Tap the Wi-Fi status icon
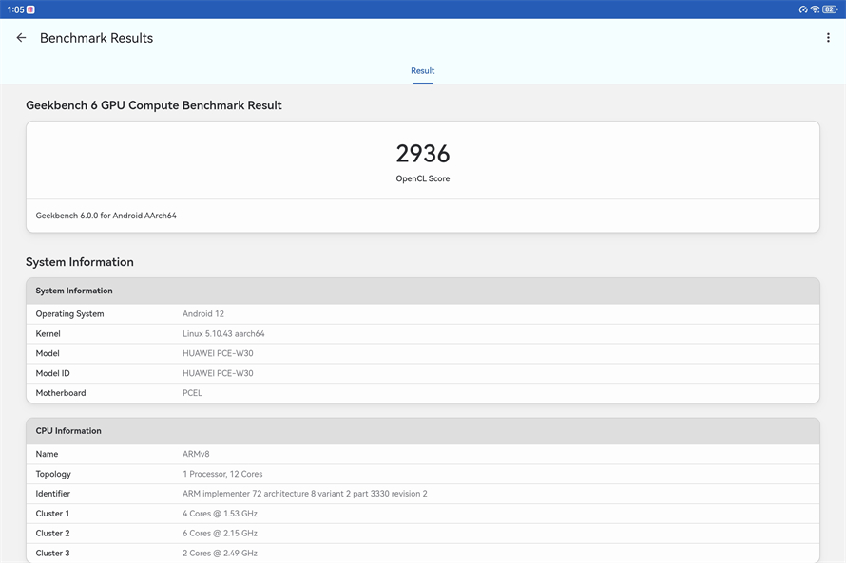This screenshot has height=563, width=846. tap(816, 9)
